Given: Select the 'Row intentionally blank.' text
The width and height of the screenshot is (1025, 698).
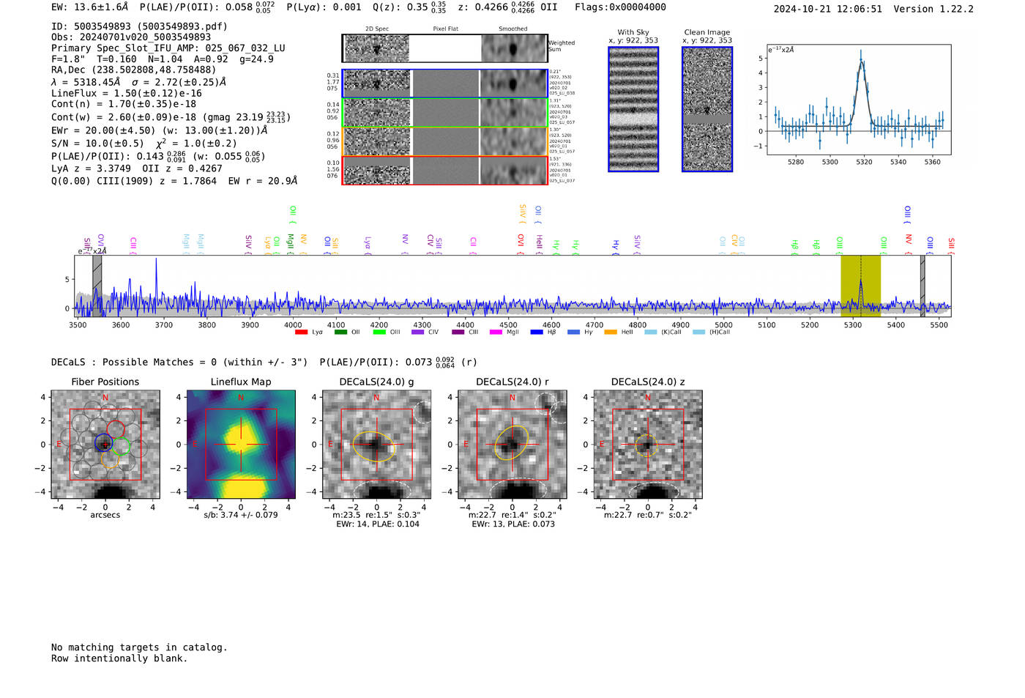Looking at the screenshot, I should 119,658.
